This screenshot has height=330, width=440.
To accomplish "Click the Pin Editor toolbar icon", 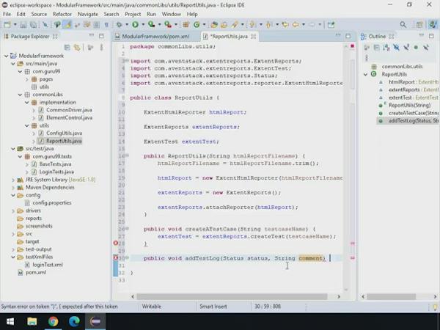I will (331, 25).
